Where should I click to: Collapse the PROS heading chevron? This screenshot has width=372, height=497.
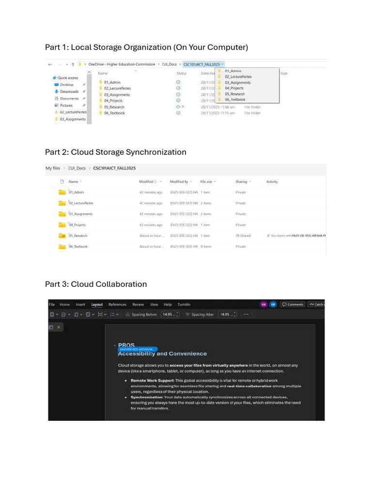115,345
